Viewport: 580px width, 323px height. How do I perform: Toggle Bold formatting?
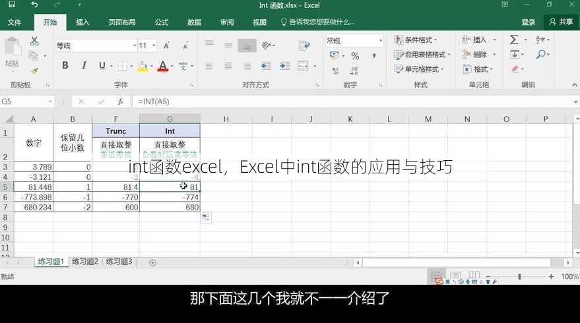point(65,65)
